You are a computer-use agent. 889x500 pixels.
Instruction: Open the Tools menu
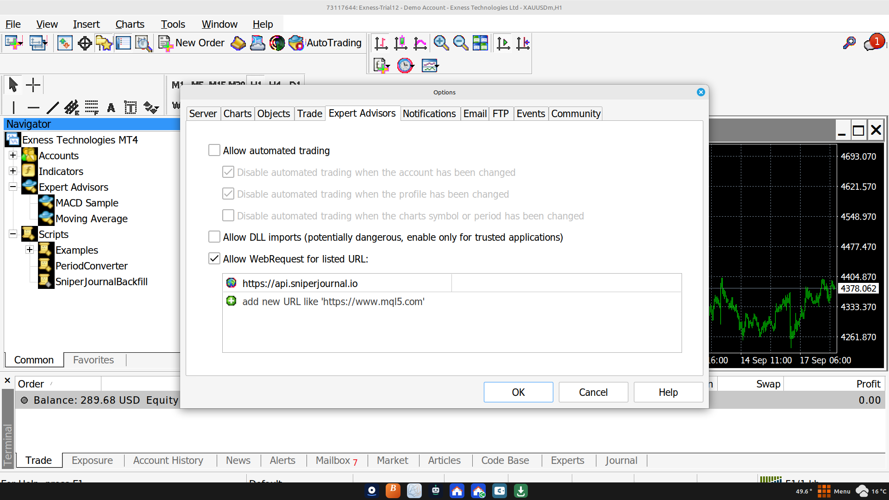[x=173, y=24]
